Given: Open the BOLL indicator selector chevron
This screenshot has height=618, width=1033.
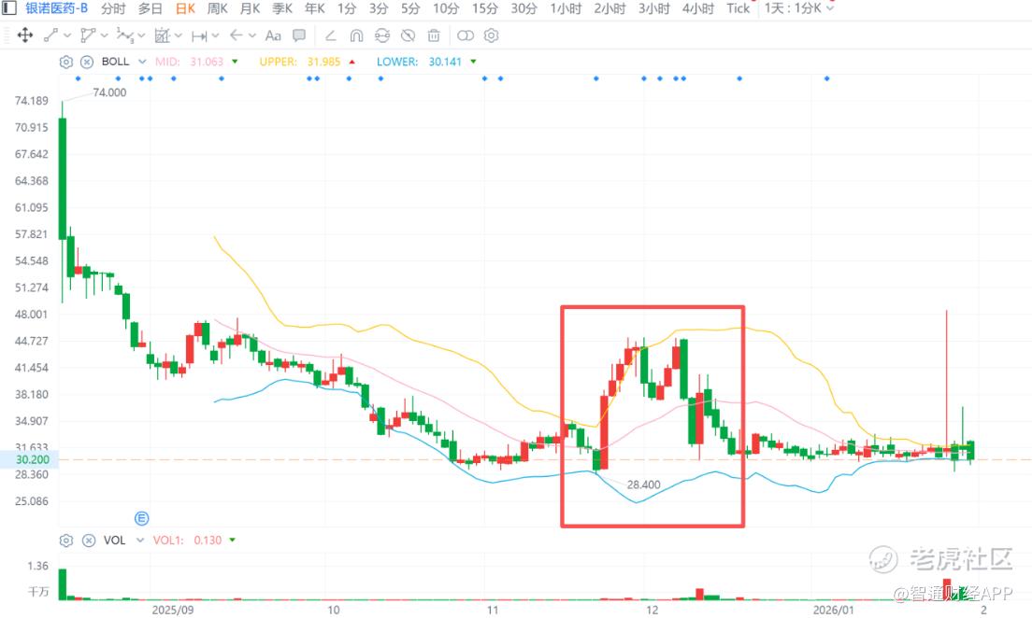Looking at the screenshot, I should point(142,62).
